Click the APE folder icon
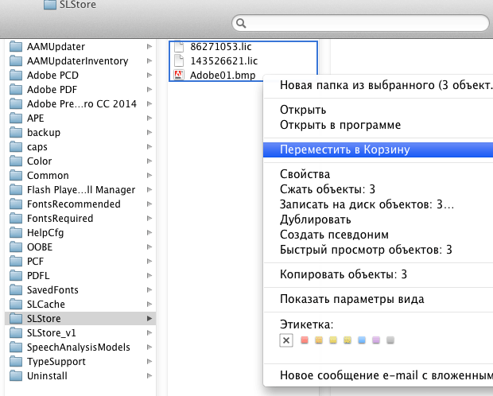493x396 pixels. point(16,118)
